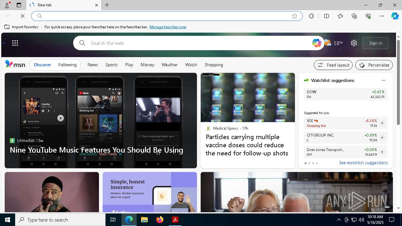Add Dow Jones Transport to watchlist
Viewport: 402px width, 226px height.
pyautogui.click(x=382, y=152)
